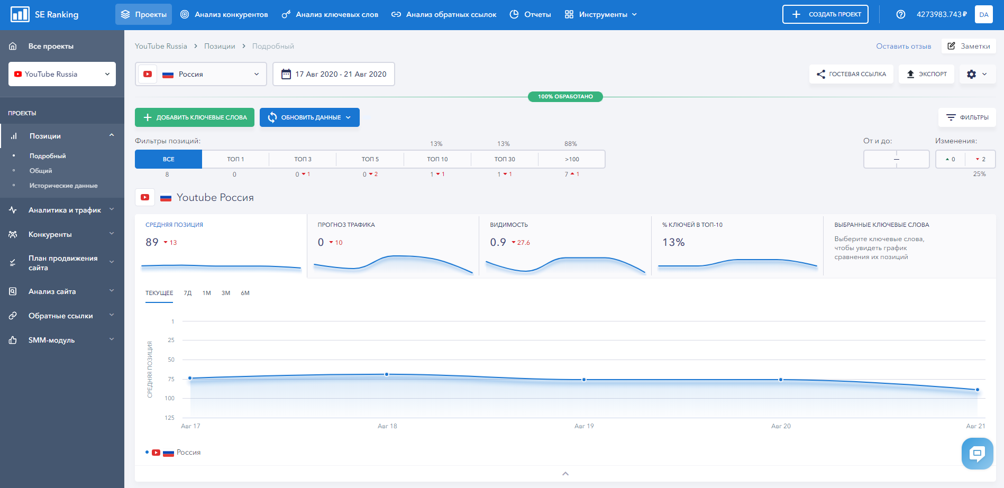Open the help question mark icon
Screen dimensions: 1004x488
(x=901, y=14)
